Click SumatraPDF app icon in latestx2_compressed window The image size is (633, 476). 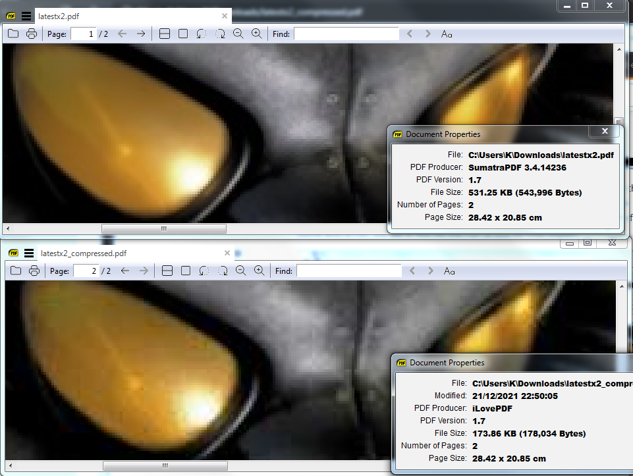point(14,253)
